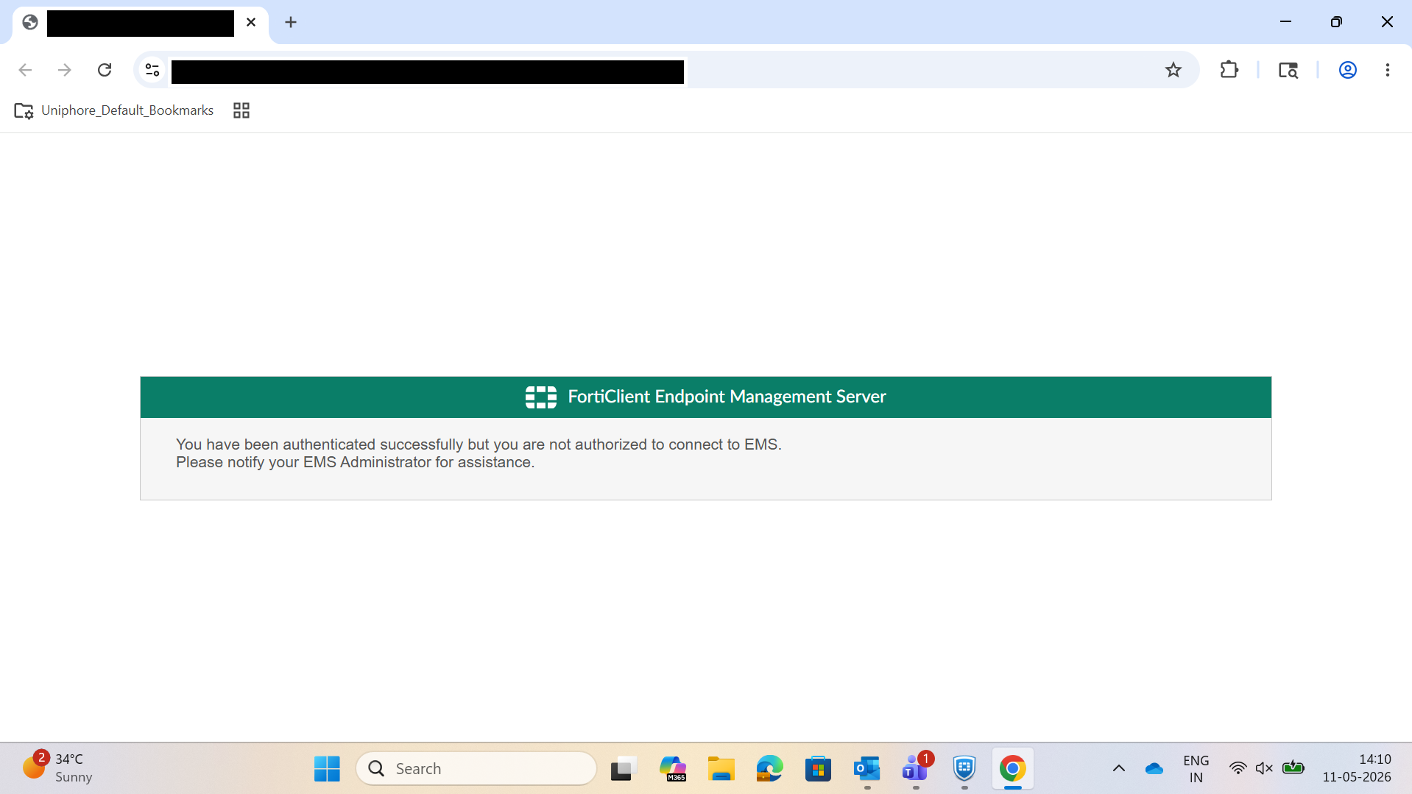Close the Chrome window
Screen dimensions: 1412x794
pos(1387,22)
